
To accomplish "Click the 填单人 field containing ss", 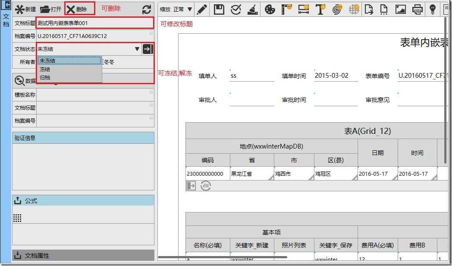I will tap(252, 76).
